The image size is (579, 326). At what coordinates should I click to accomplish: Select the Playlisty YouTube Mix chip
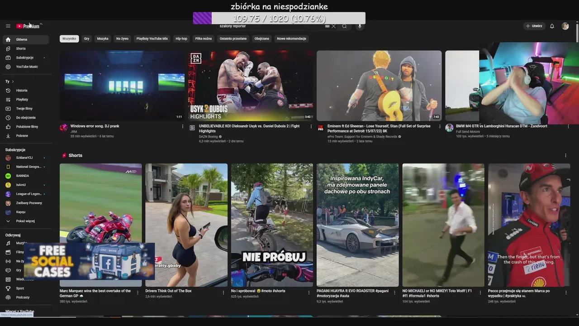click(152, 38)
